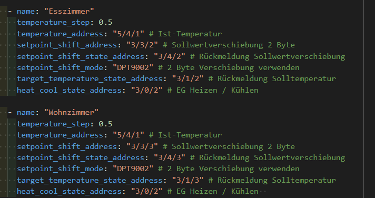This screenshot has width=375, height=198.
Task: Click Wohnzimmer heat_cool_state_address key
Action: 69,191
